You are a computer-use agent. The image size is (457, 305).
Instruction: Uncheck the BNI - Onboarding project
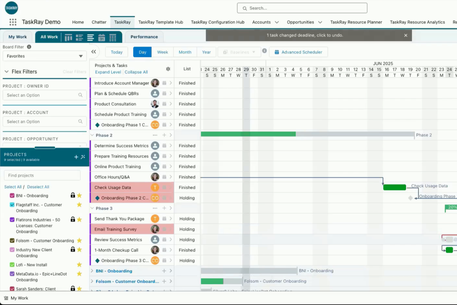[x=12, y=195]
